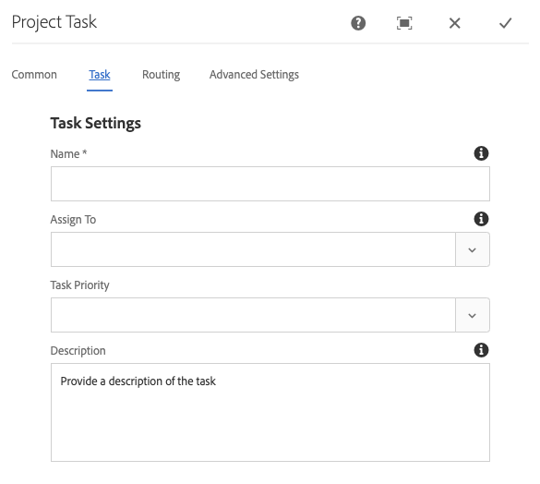Toggle fullscreen mode for the dialog

pyautogui.click(x=404, y=23)
